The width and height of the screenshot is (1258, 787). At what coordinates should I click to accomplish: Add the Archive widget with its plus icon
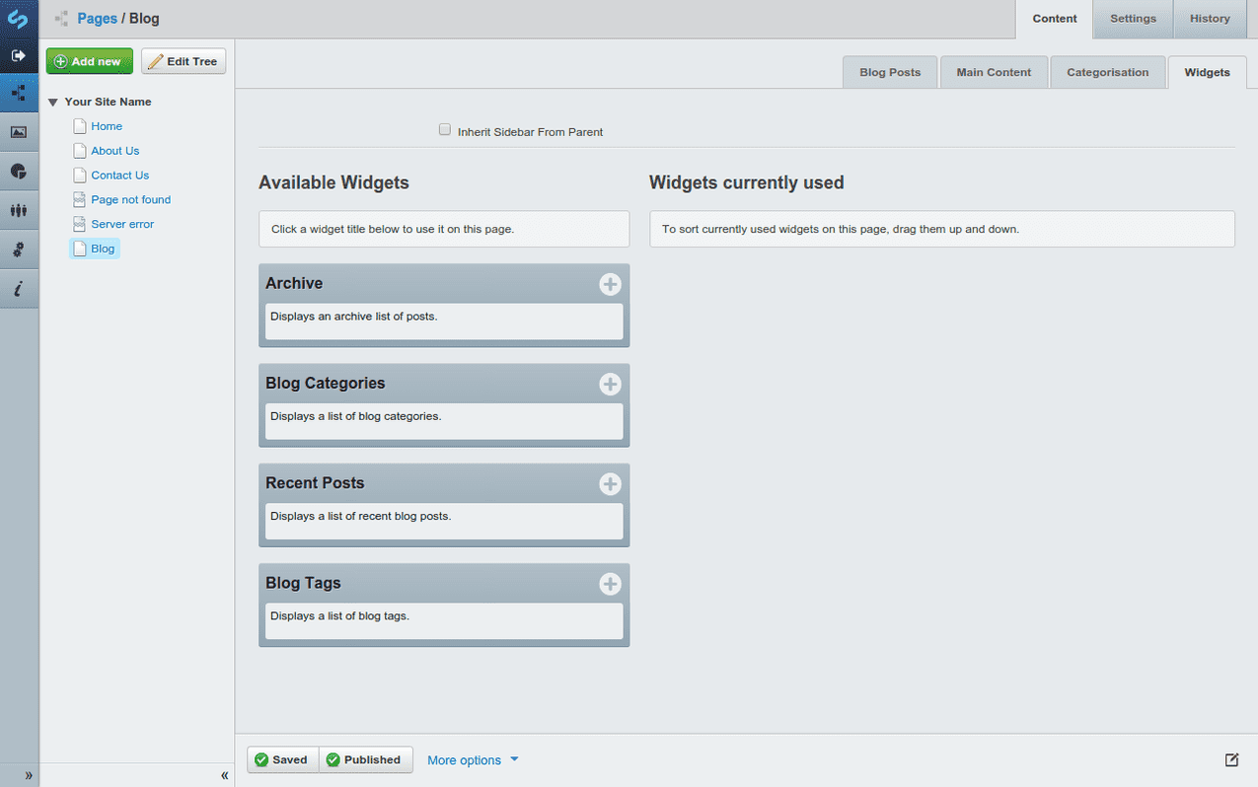610,284
